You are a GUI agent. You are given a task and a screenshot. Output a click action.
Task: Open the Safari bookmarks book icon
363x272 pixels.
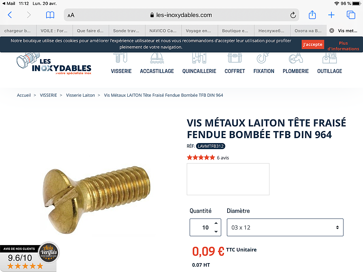[x=50, y=15]
